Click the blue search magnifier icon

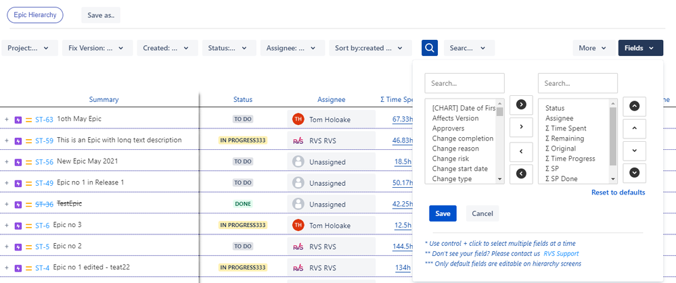tap(430, 48)
